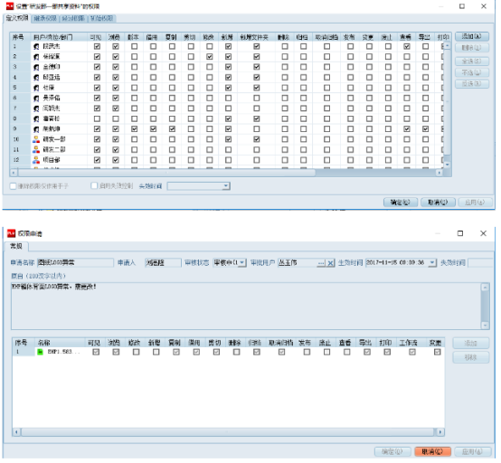The image size is (501, 463).
Task: Click 取消(C) in the permission-settings window
Action: (438, 203)
